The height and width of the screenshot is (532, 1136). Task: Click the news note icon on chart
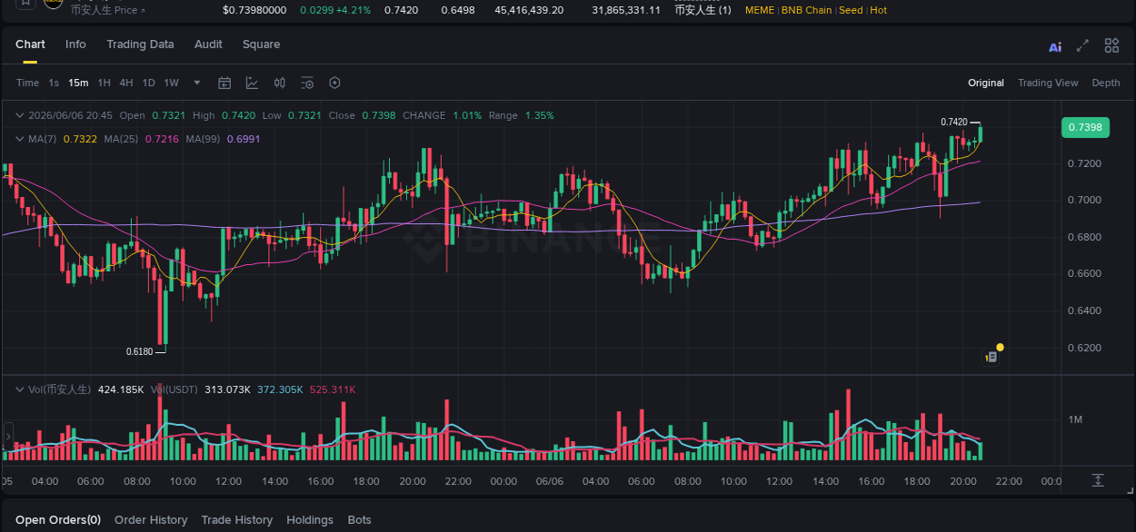(x=992, y=358)
